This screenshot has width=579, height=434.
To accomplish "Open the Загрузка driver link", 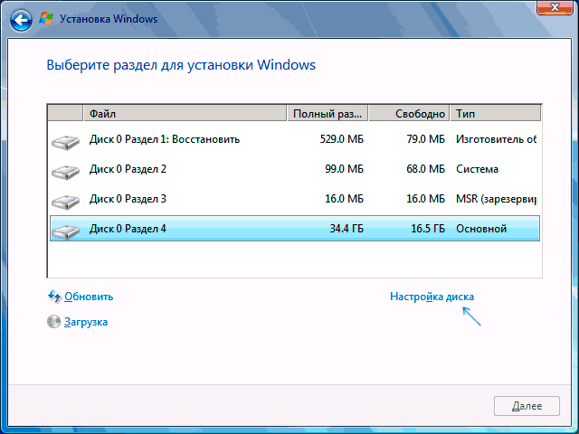I will (x=86, y=322).
